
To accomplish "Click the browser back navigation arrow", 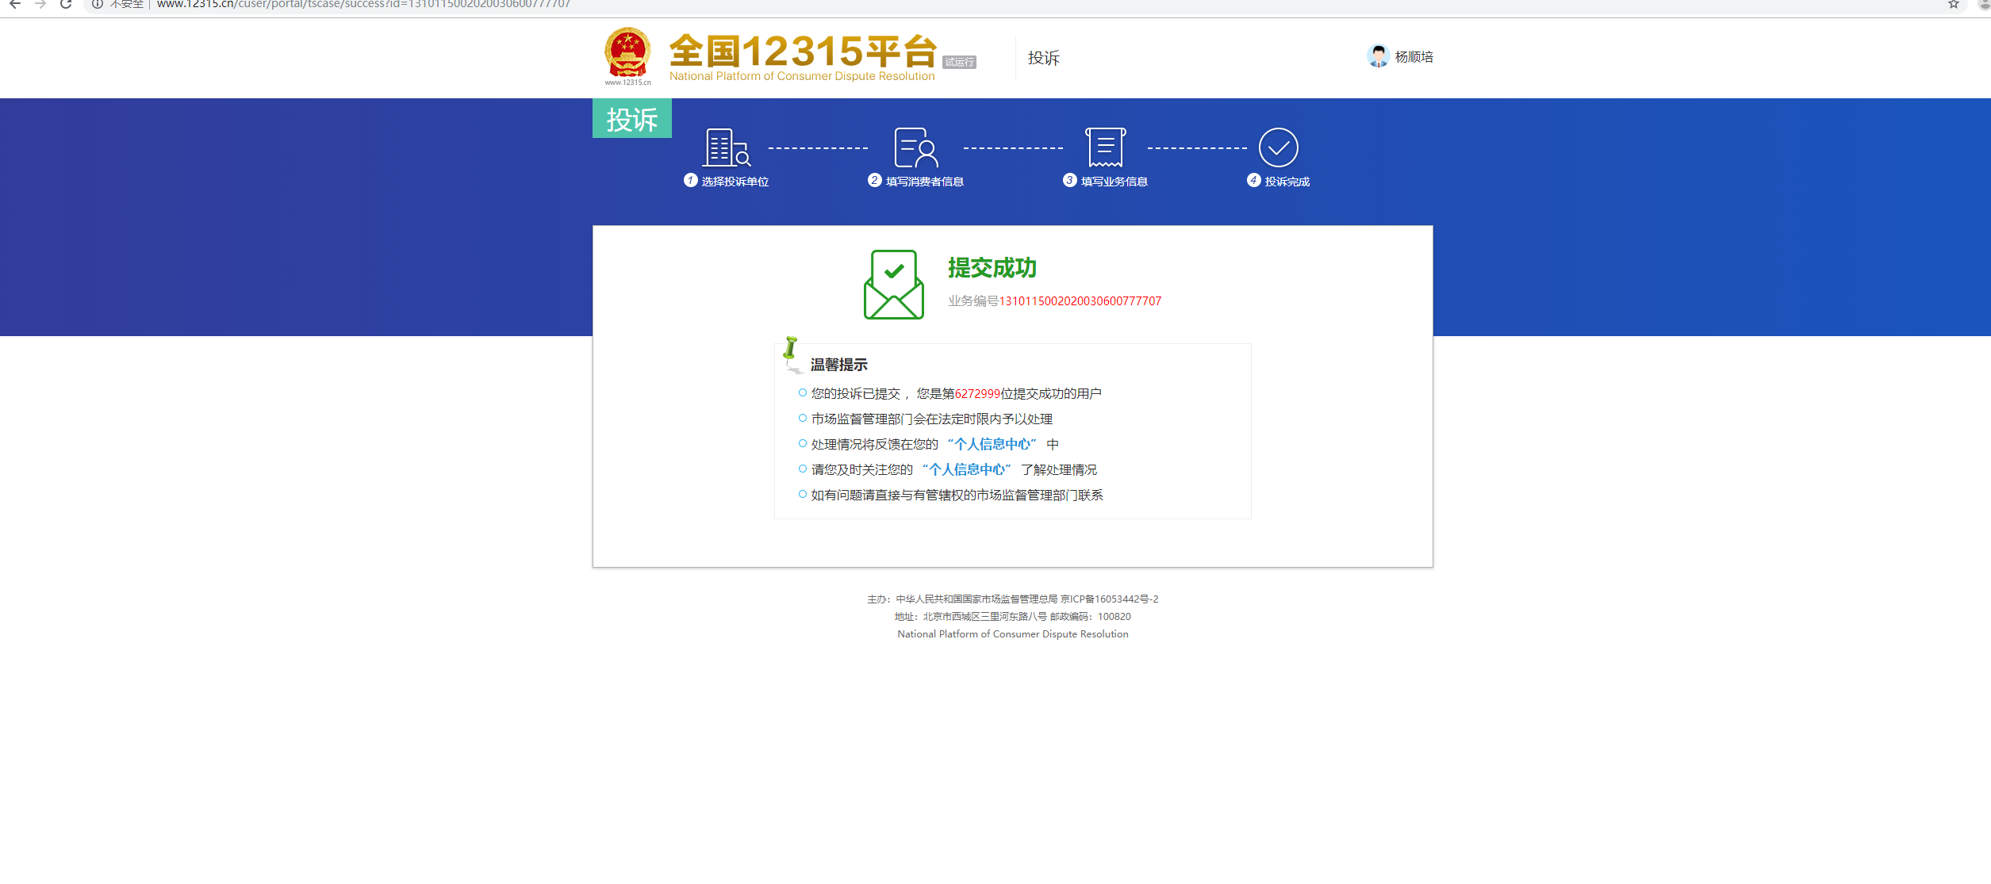I will [x=16, y=5].
